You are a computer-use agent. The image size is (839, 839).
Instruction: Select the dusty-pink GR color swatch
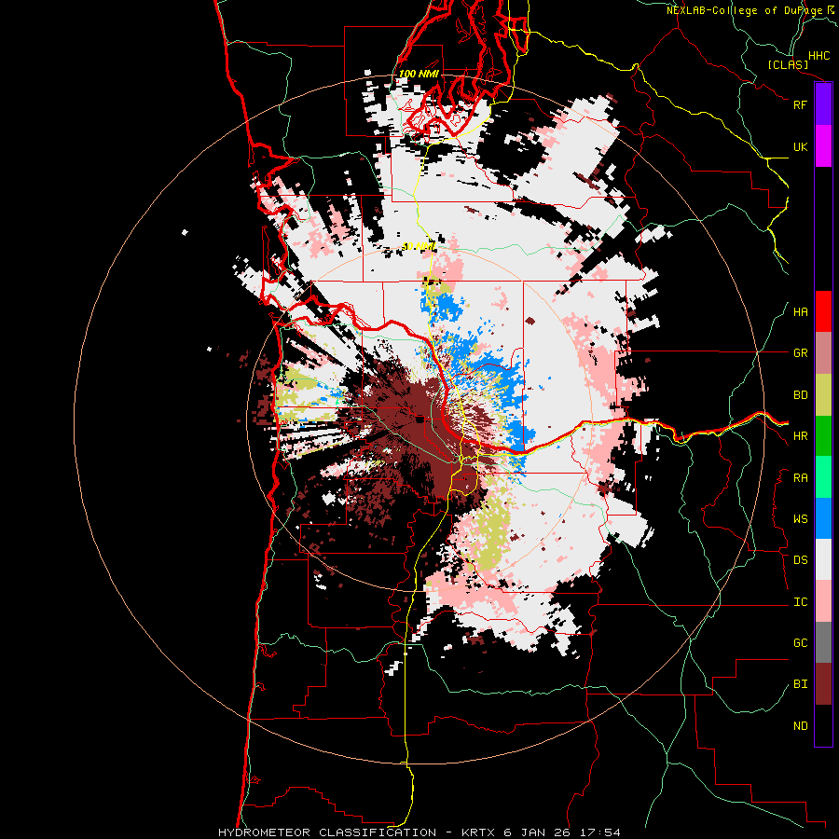coord(823,353)
